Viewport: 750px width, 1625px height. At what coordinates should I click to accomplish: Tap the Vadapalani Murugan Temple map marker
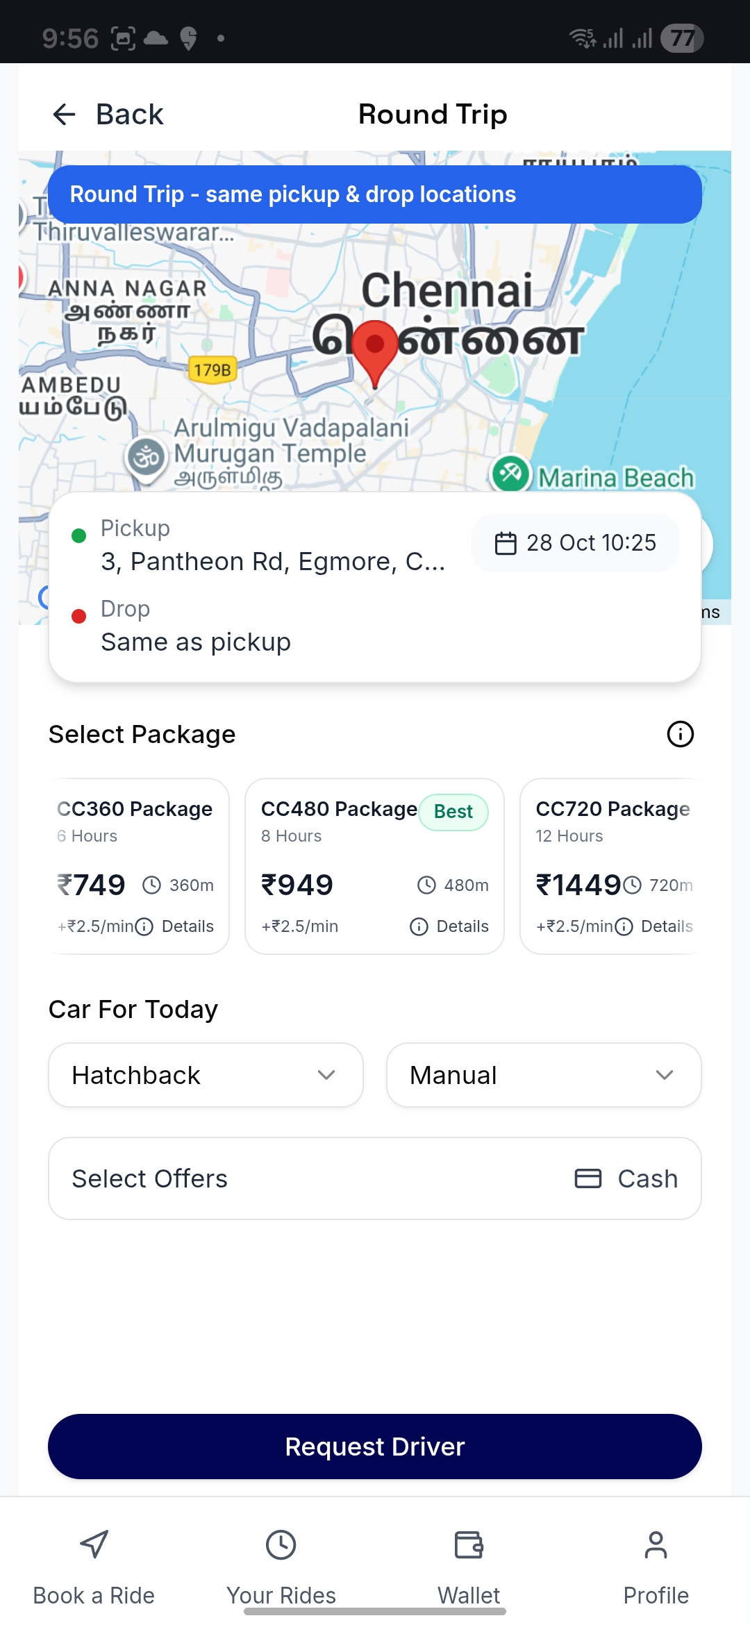pyautogui.click(x=147, y=458)
